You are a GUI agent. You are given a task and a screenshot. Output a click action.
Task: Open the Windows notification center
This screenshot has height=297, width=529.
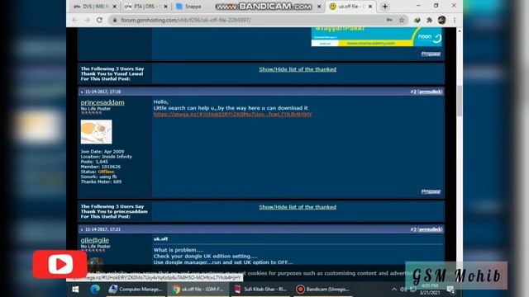tap(450, 290)
